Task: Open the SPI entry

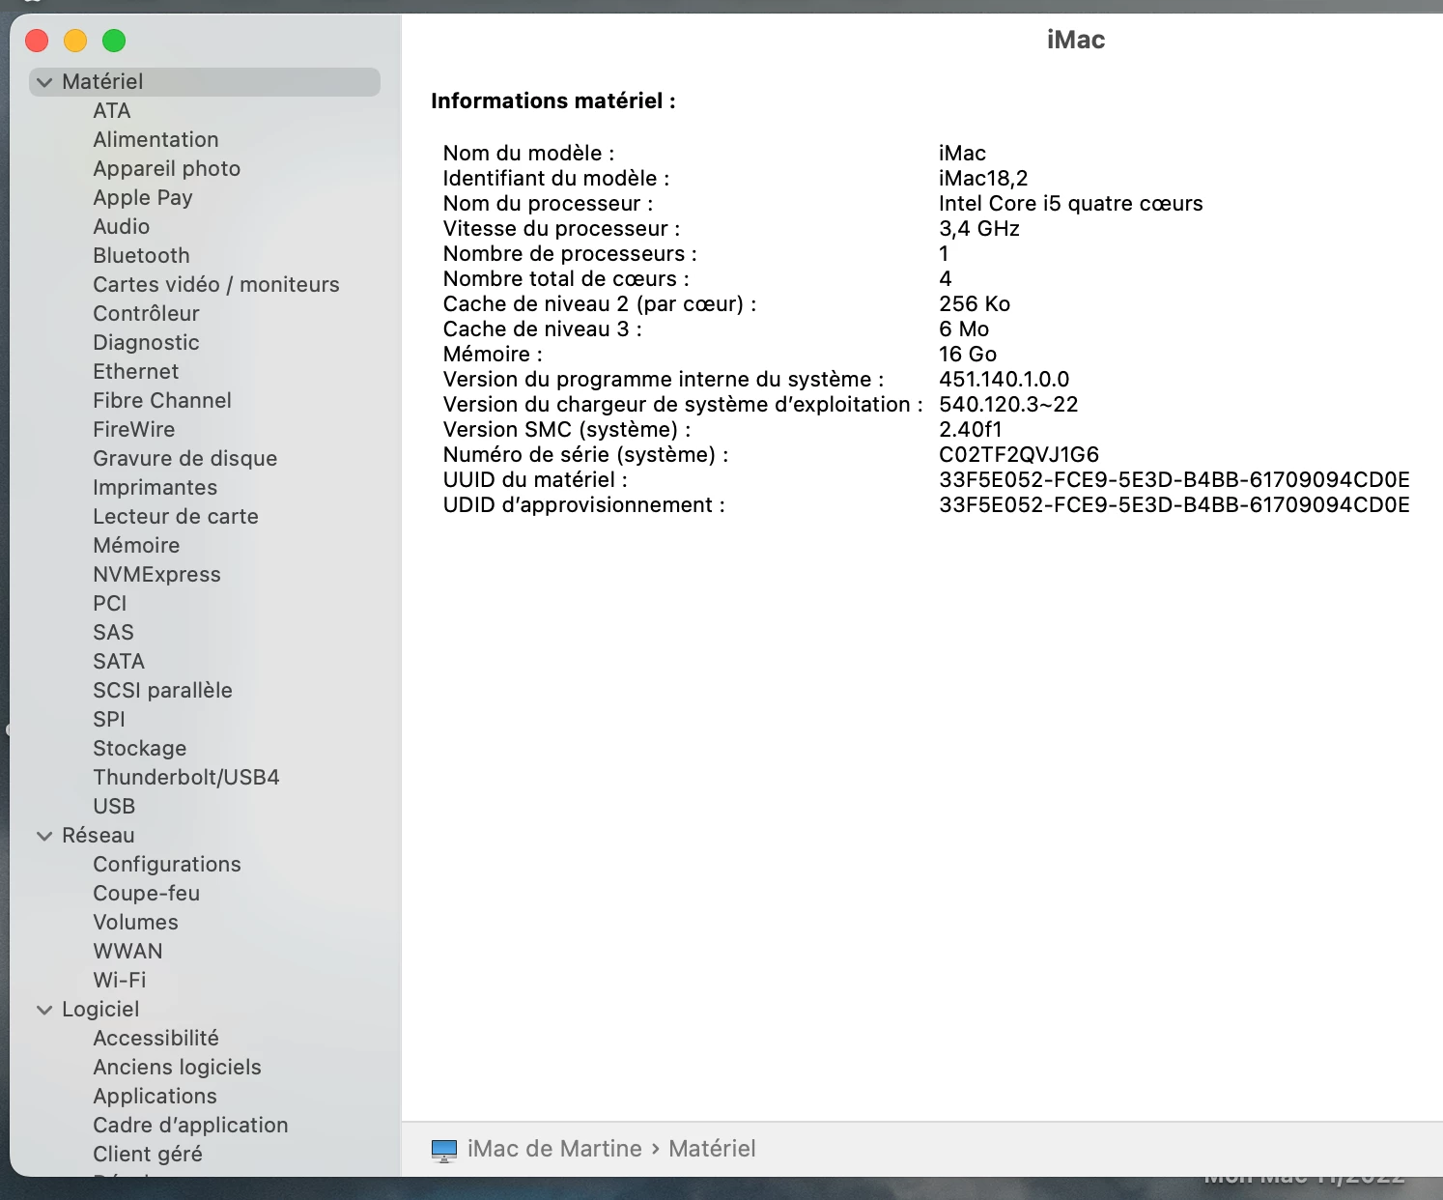Action: (109, 720)
